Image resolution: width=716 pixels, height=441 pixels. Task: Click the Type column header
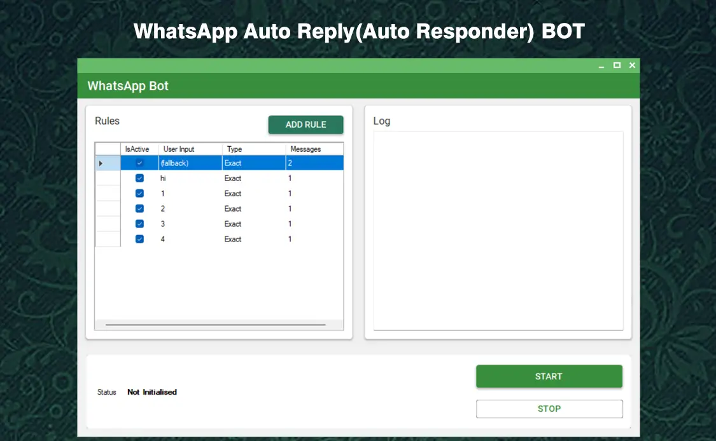click(235, 149)
